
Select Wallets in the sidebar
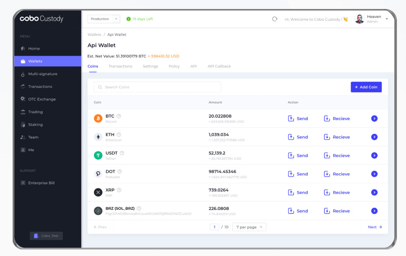pos(48,61)
